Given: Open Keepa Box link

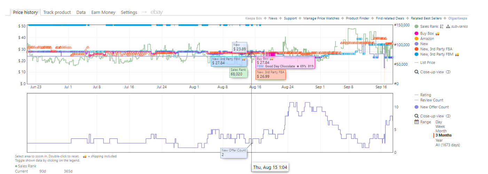Looking at the screenshot, I should [x=253, y=18].
